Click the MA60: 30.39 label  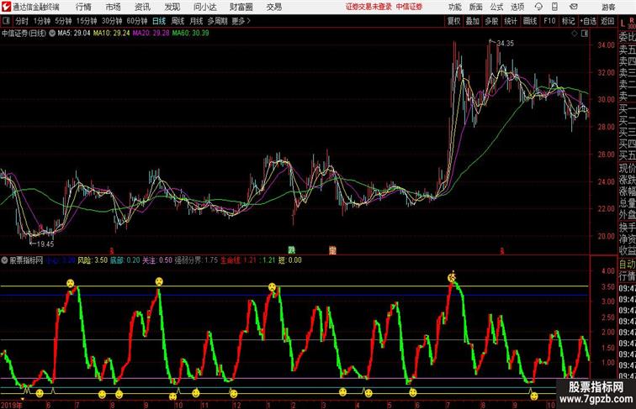[191, 34]
